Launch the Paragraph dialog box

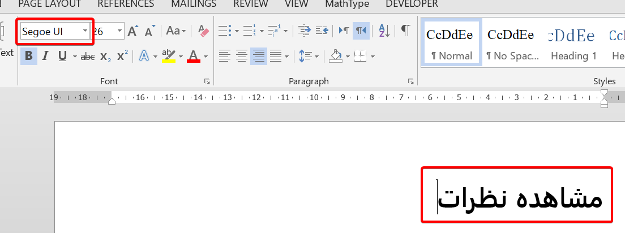(410, 81)
